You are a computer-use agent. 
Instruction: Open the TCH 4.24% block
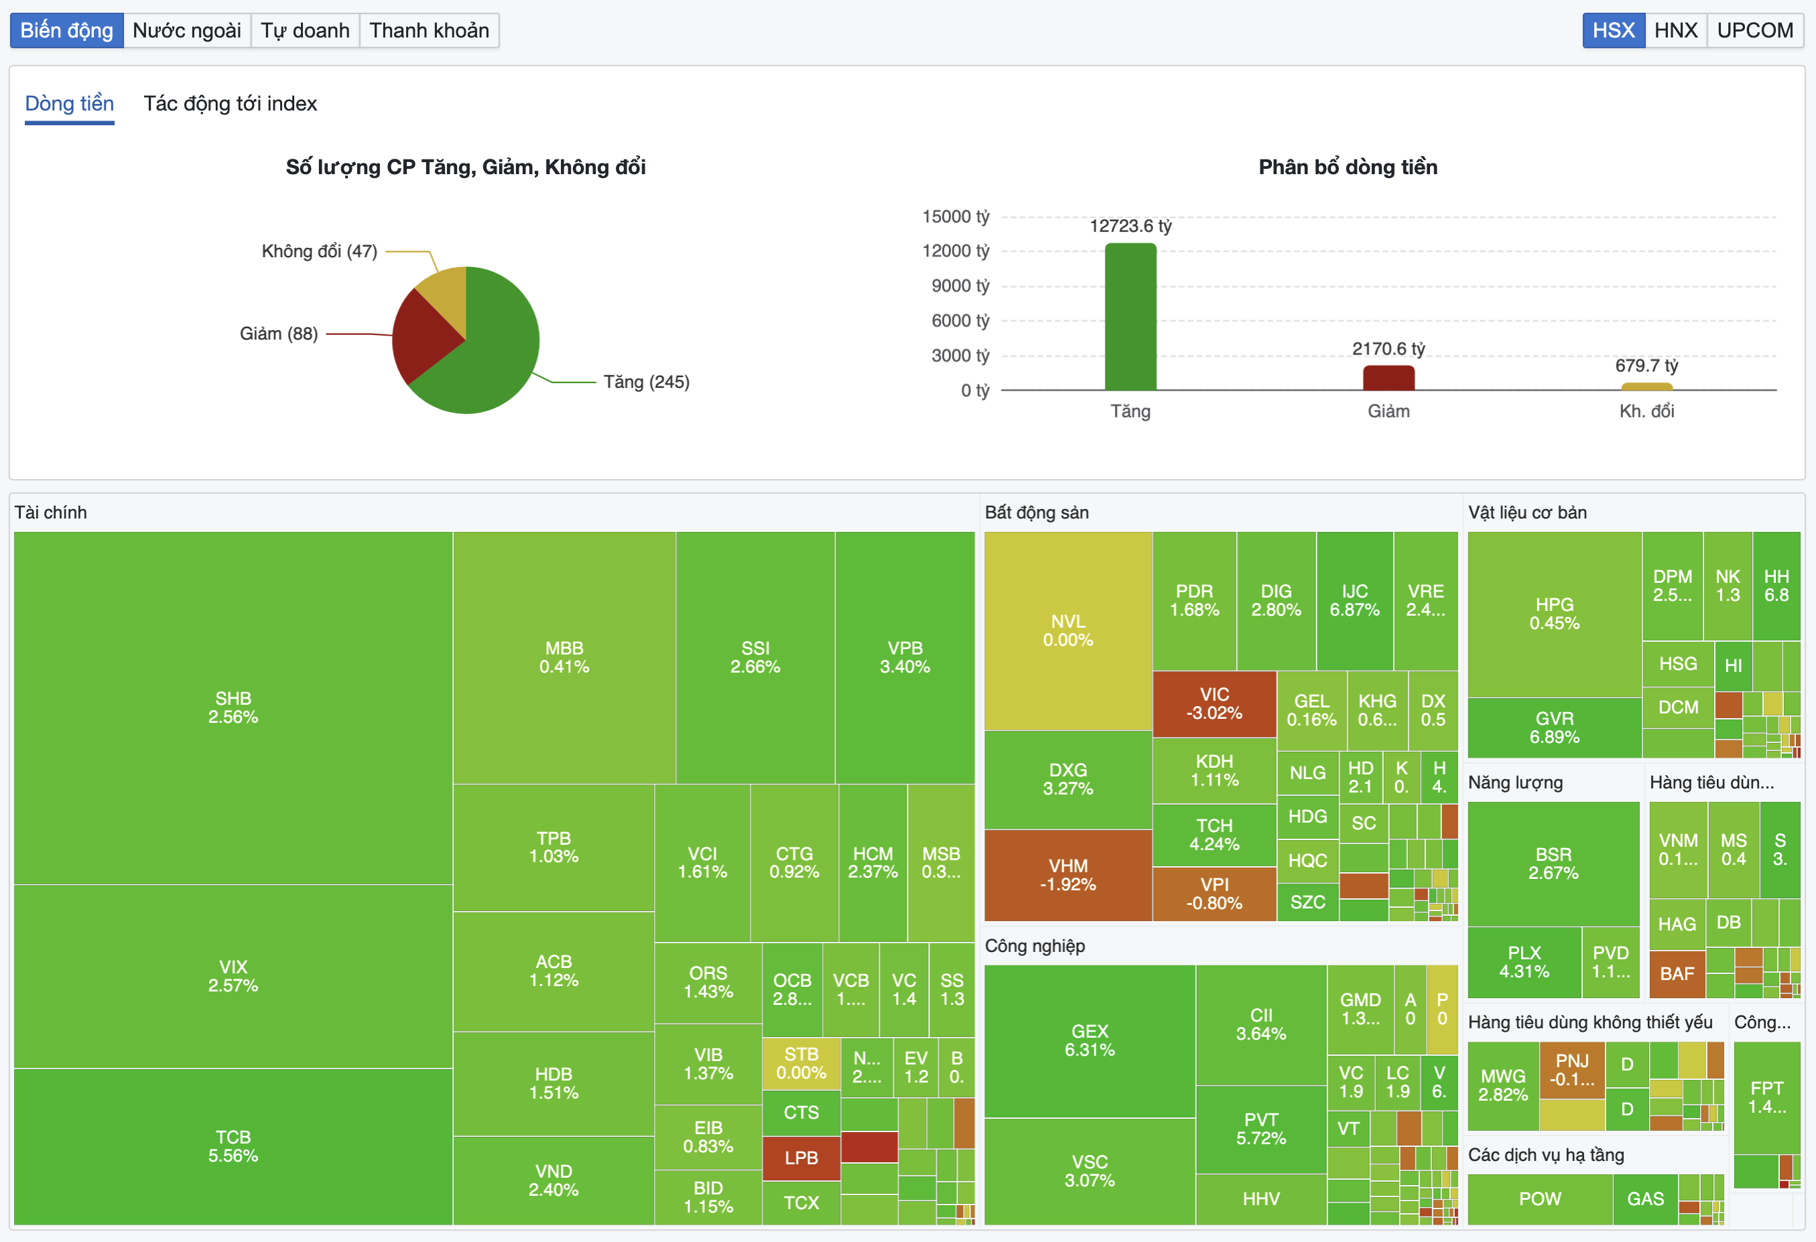(x=1214, y=835)
